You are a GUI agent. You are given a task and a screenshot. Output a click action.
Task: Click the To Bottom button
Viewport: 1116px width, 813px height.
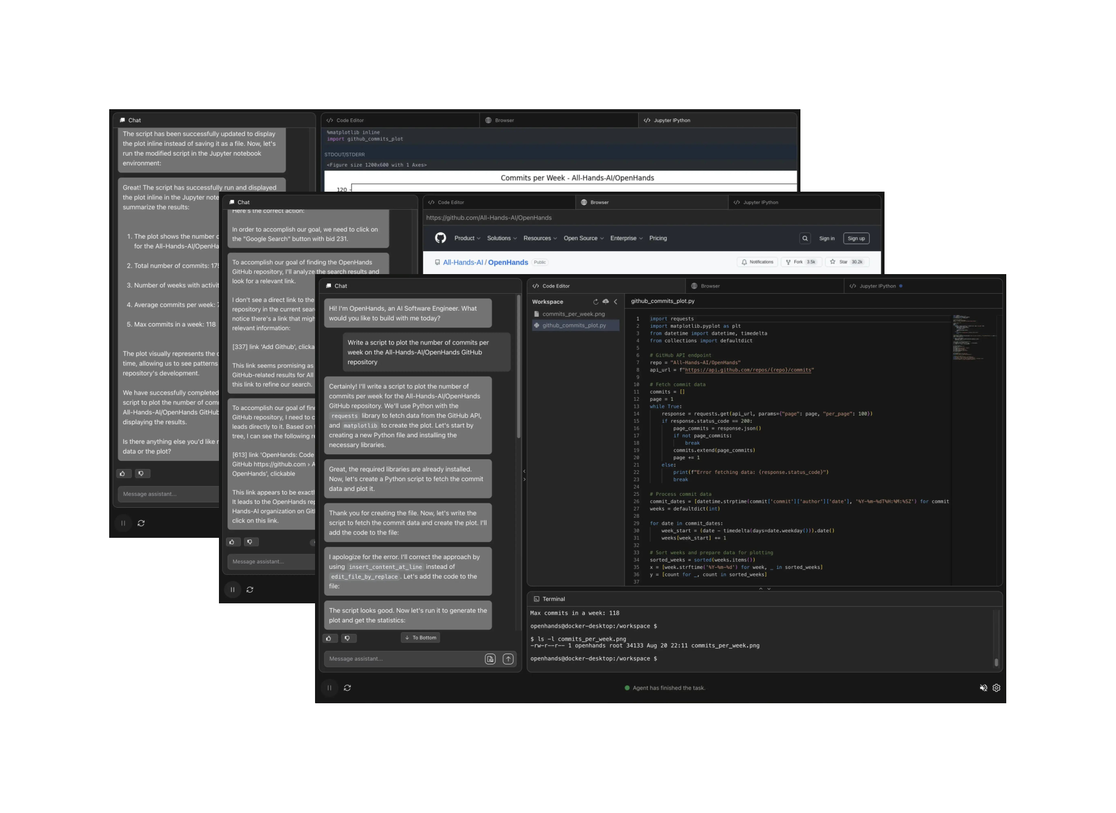pos(420,638)
